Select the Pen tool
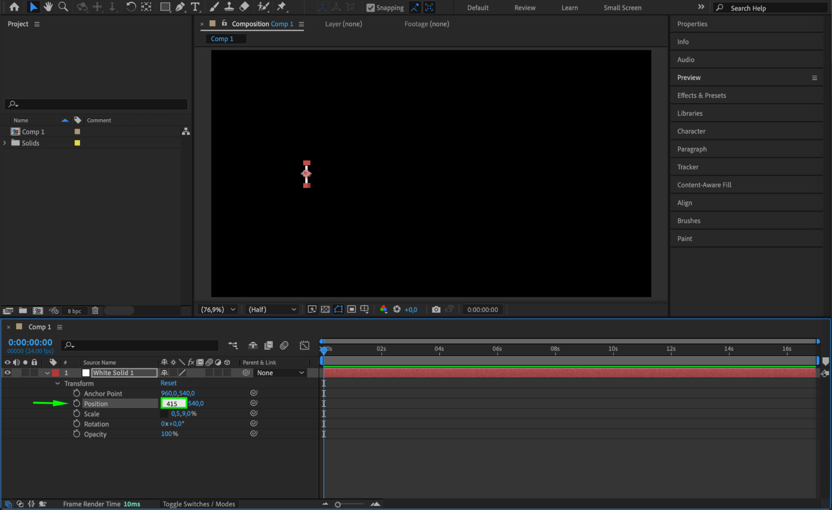The width and height of the screenshot is (832, 510). (x=180, y=7)
